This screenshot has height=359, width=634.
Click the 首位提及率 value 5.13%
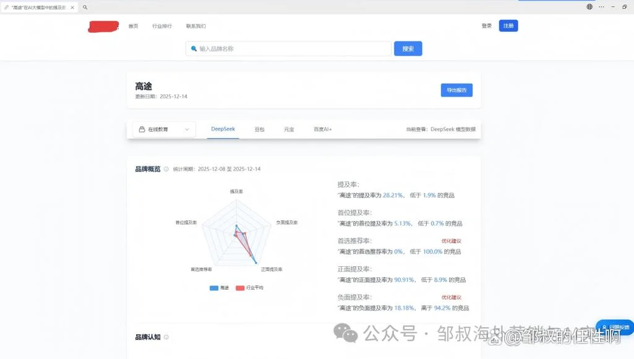click(x=402, y=223)
